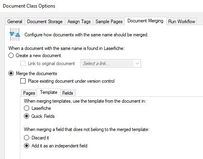Open the Fields sub-tab
203x159 pixels.
[68, 93]
